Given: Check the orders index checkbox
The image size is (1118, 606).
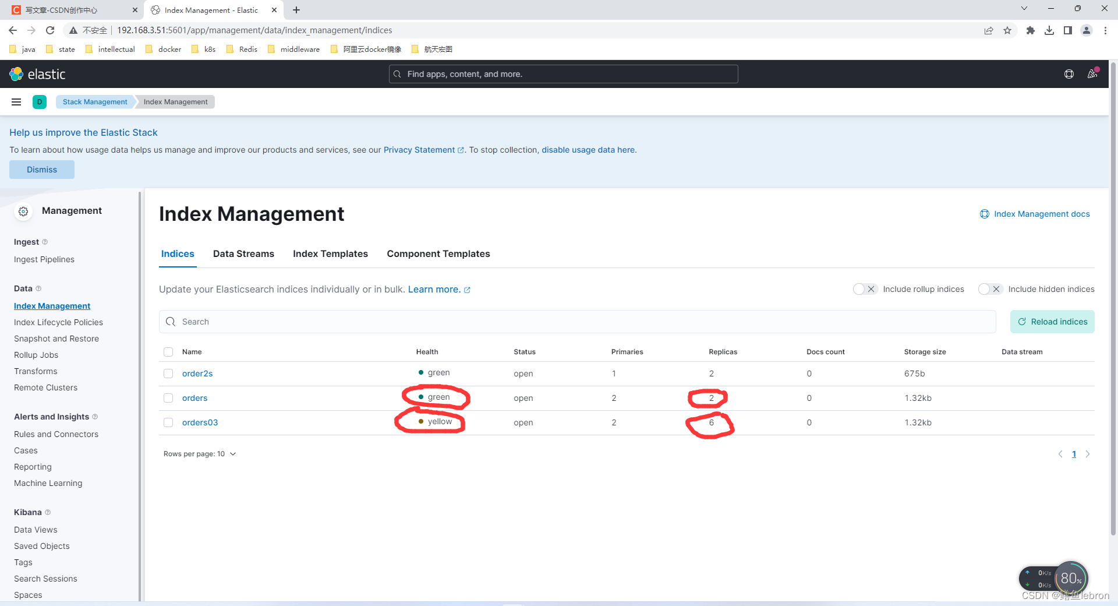Looking at the screenshot, I should 168,398.
